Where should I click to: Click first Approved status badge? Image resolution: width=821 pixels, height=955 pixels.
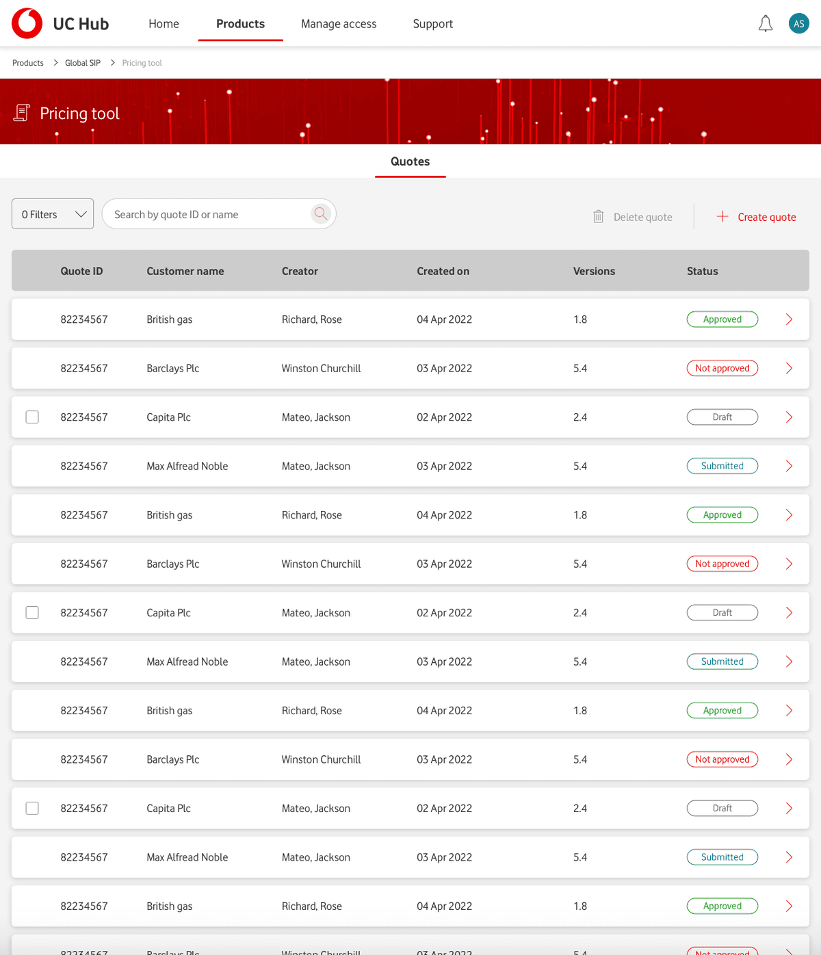tap(722, 319)
